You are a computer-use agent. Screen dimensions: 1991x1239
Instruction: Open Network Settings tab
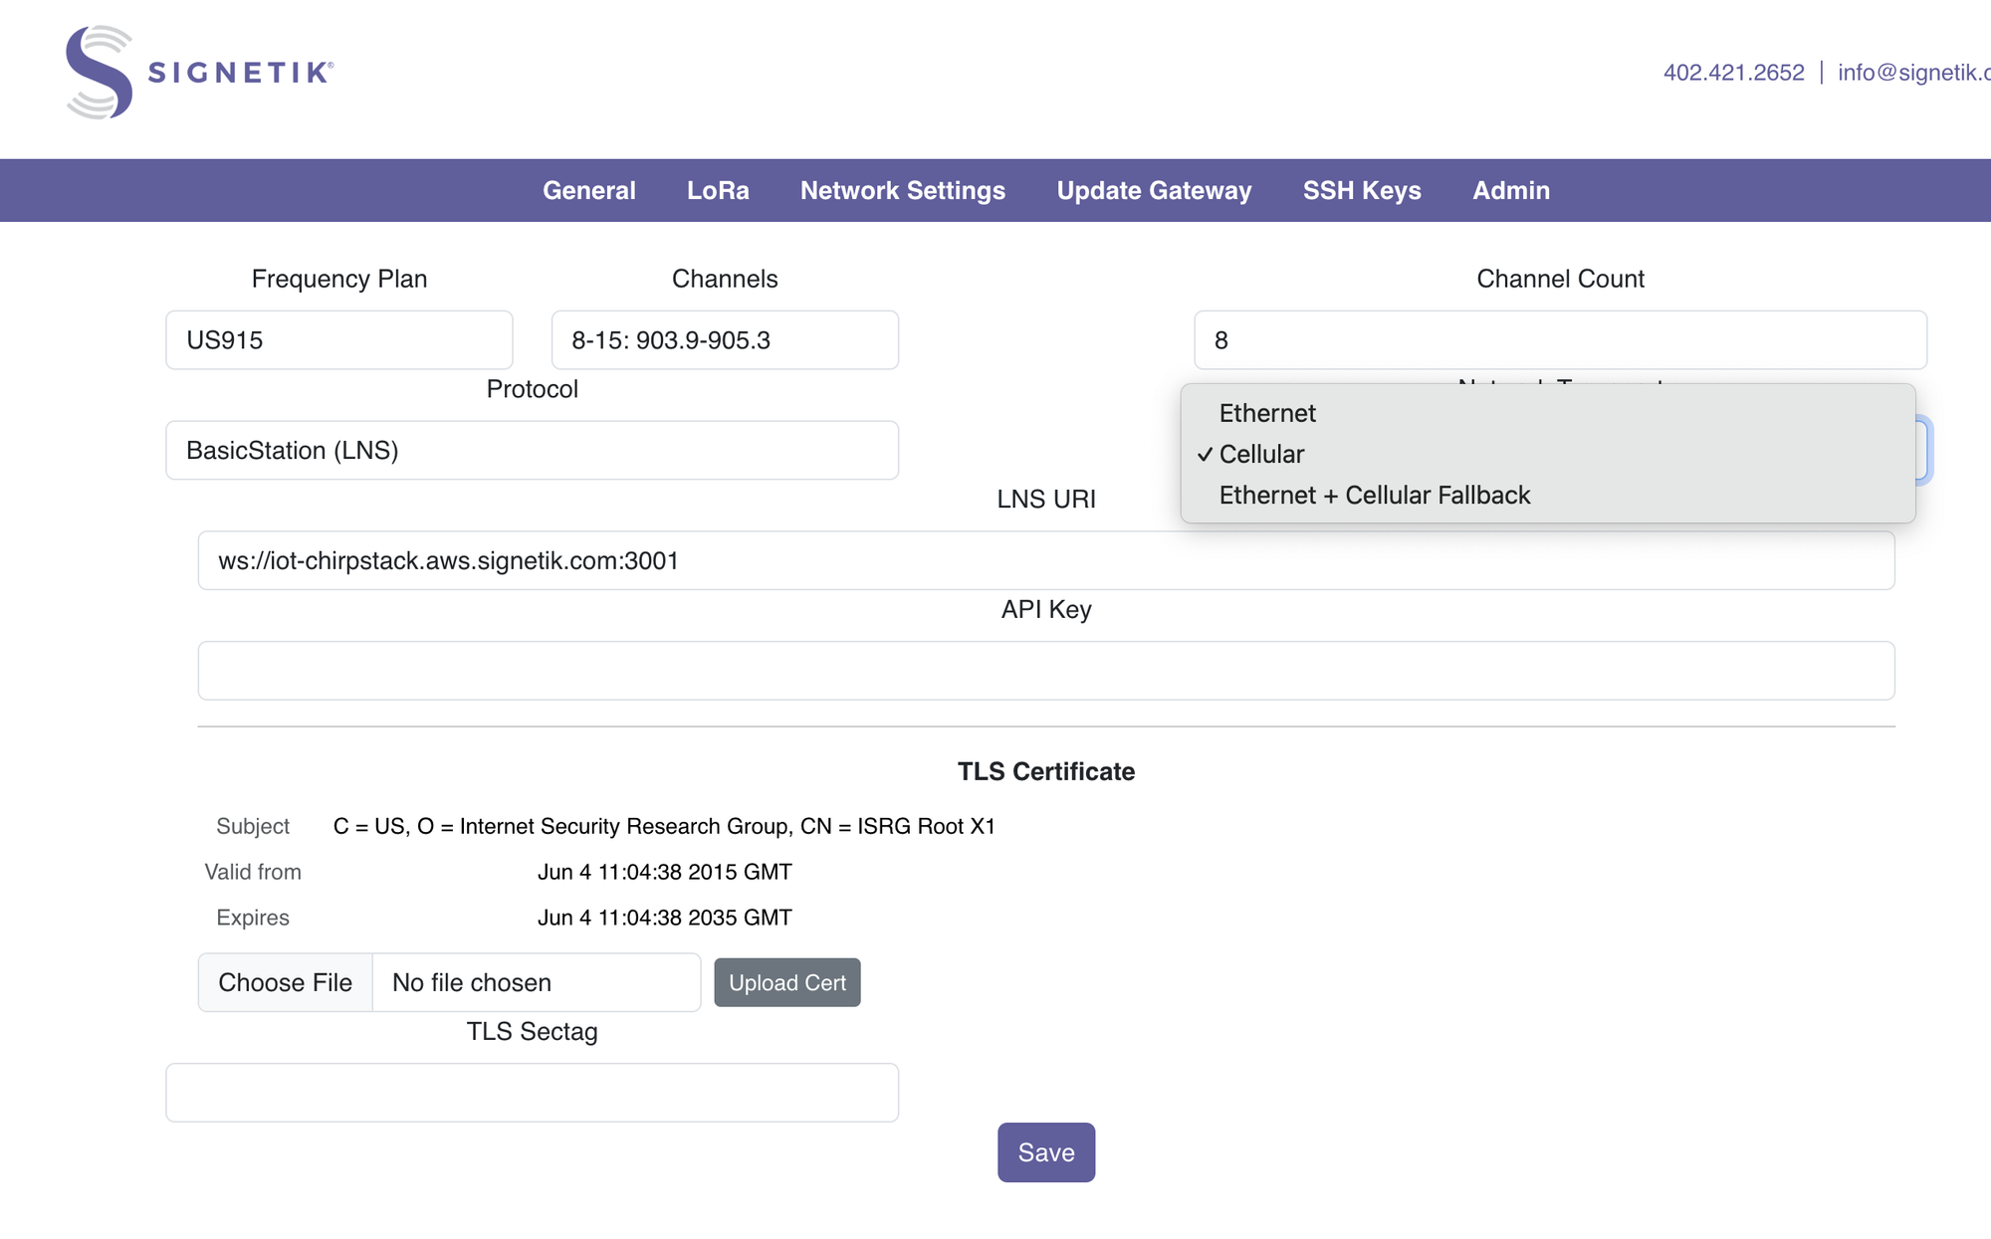[x=902, y=190]
